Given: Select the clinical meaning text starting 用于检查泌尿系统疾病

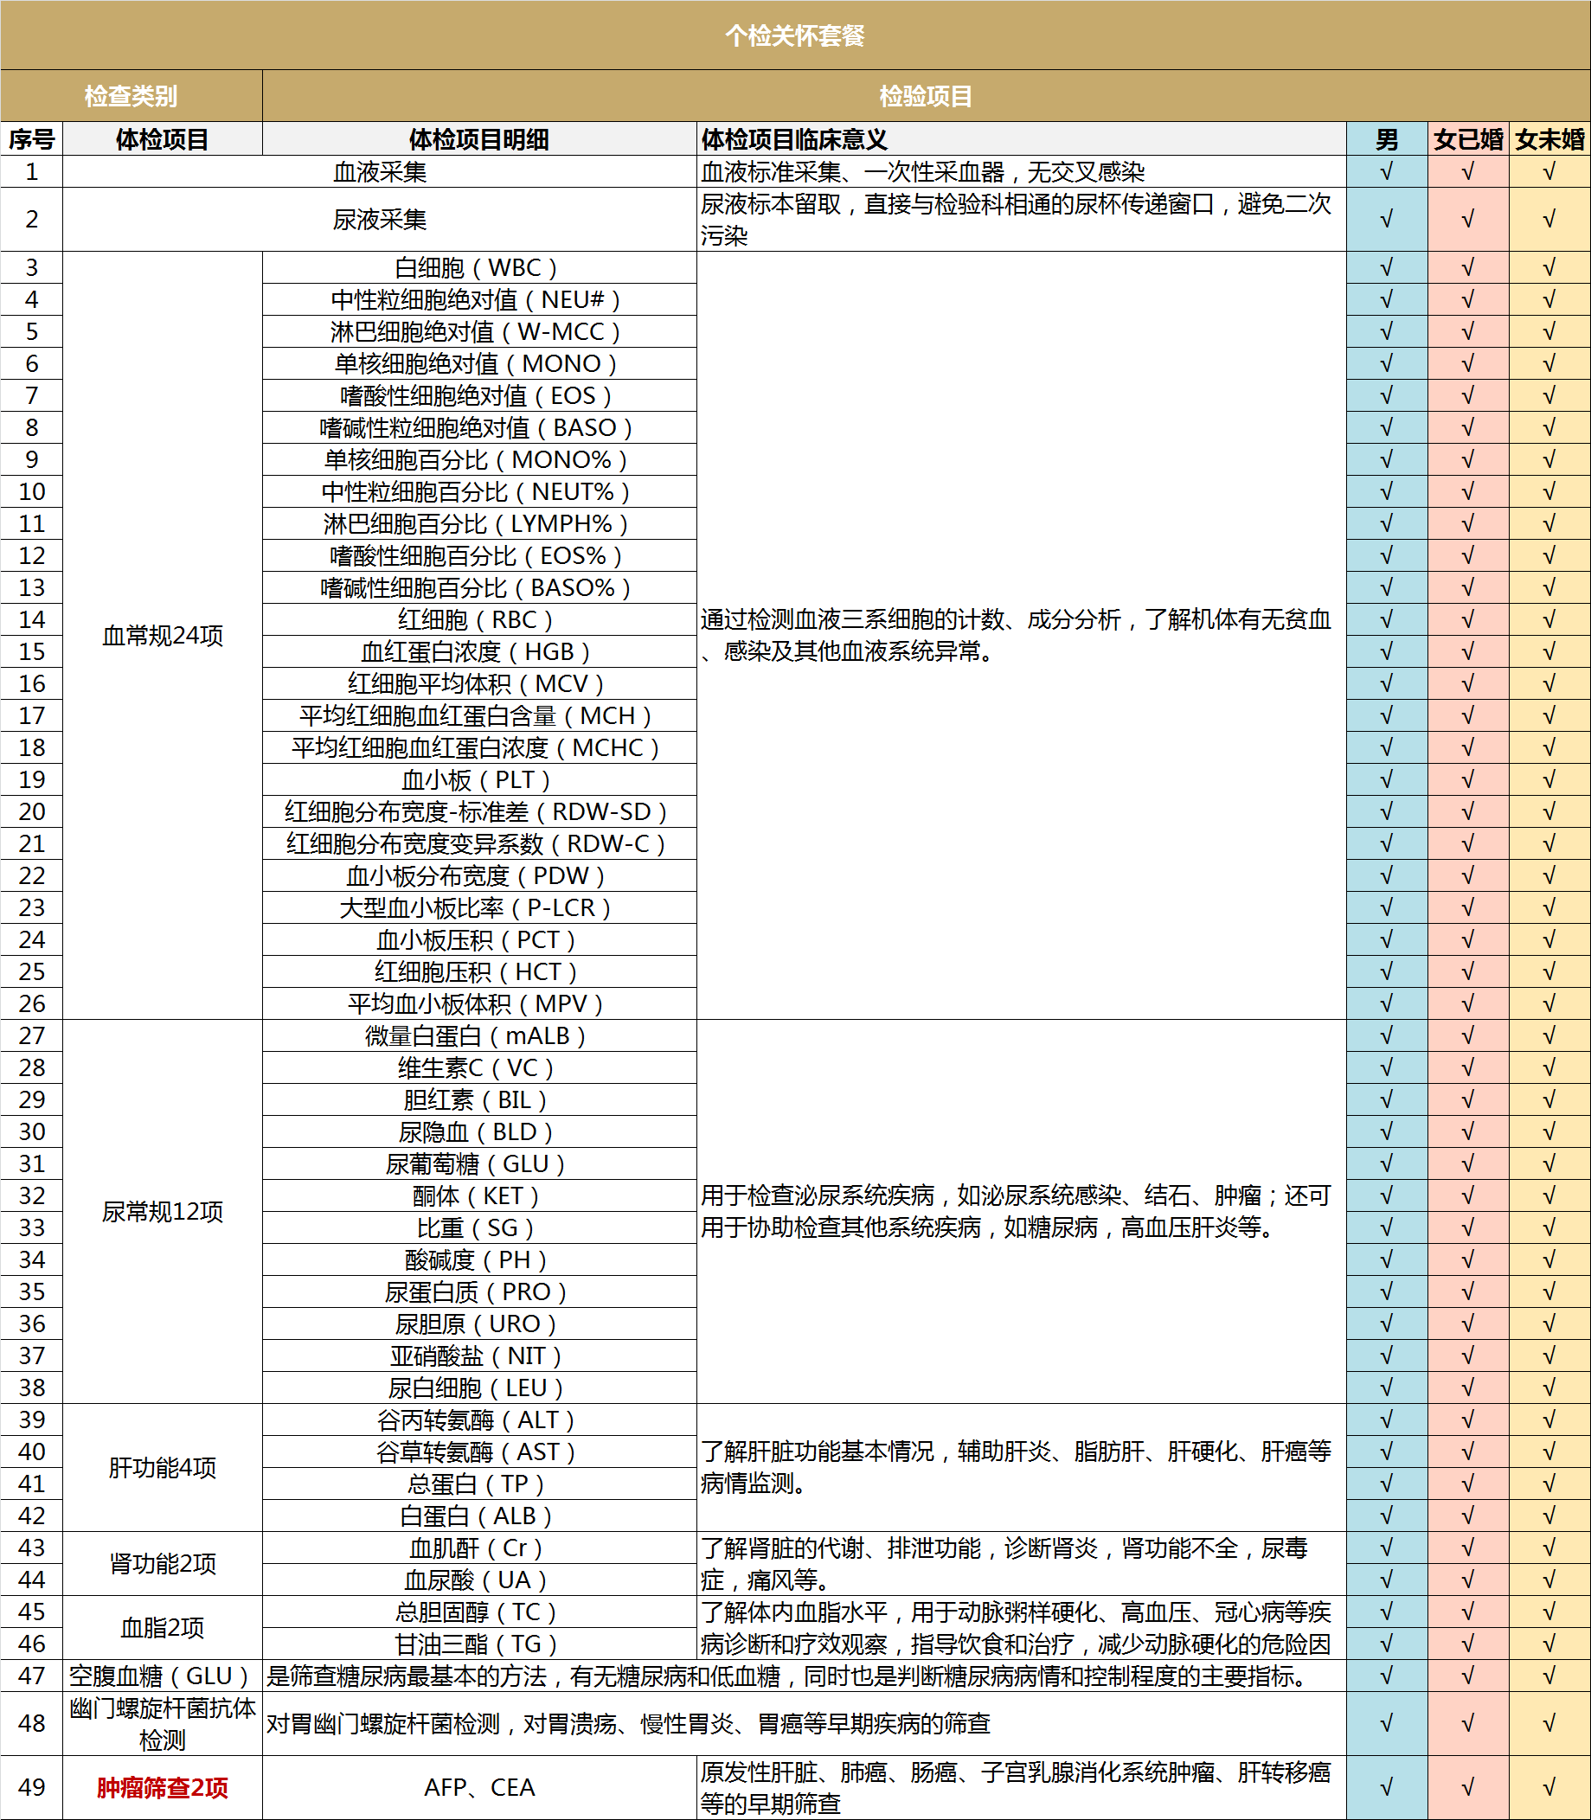Looking at the screenshot, I should 1016,1212.
